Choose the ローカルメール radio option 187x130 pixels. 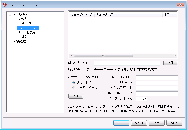[74, 88]
